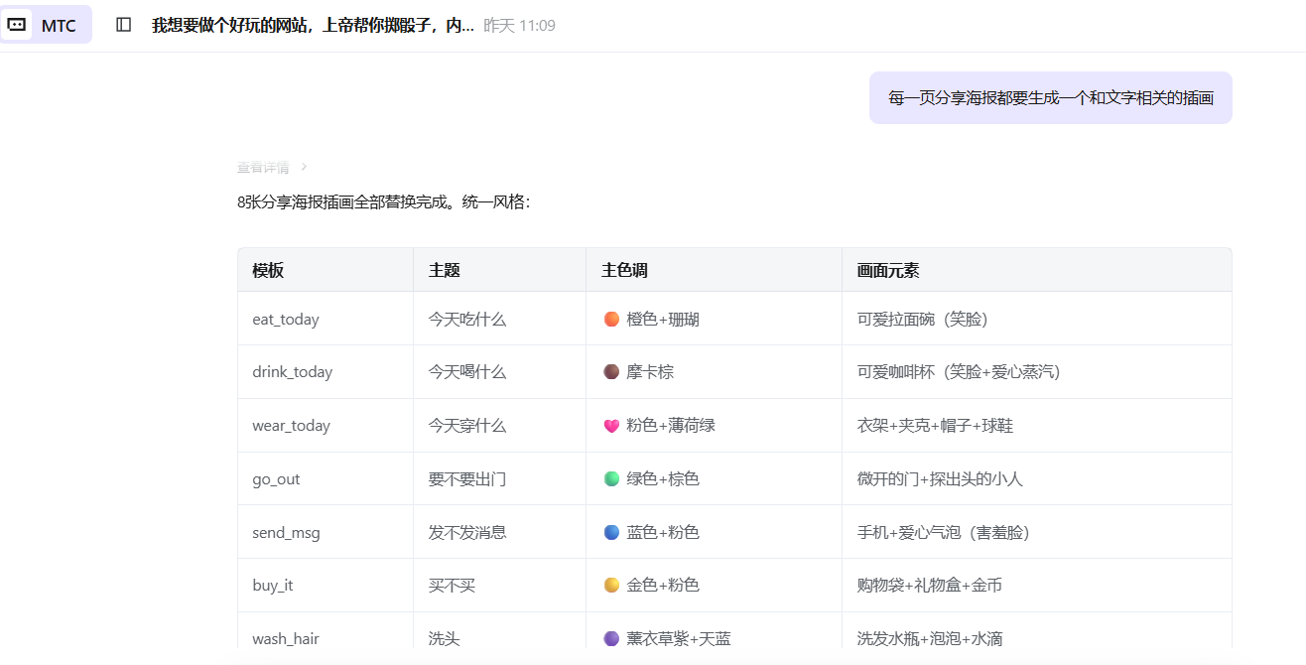Click the 昨天 11:09 timestamp
The height and width of the screenshot is (665, 1306).
(519, 26)
